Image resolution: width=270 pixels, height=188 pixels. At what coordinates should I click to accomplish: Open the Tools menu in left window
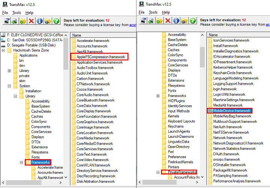[x=16, y=12]
